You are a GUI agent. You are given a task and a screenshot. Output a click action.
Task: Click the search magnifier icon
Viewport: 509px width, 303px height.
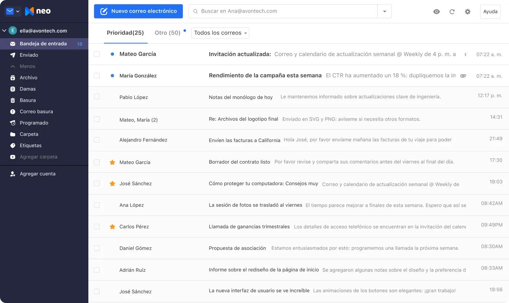196,11
